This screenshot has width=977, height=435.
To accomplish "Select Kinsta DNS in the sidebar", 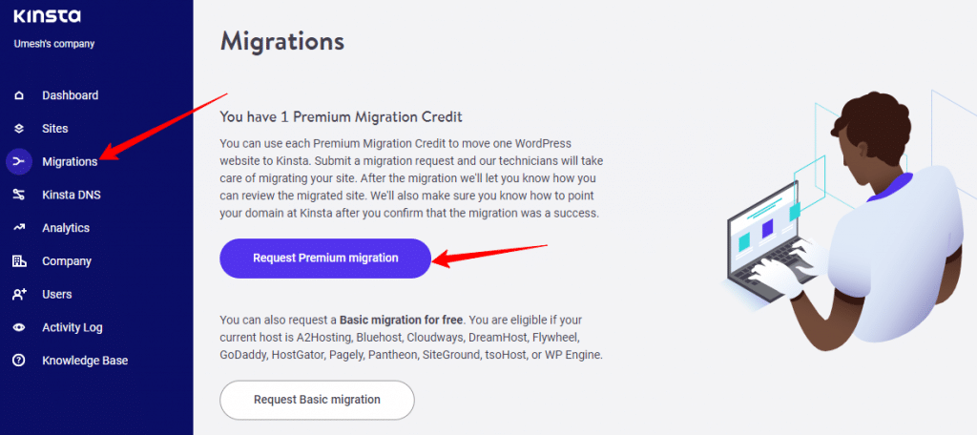I will tap(71, 195).
